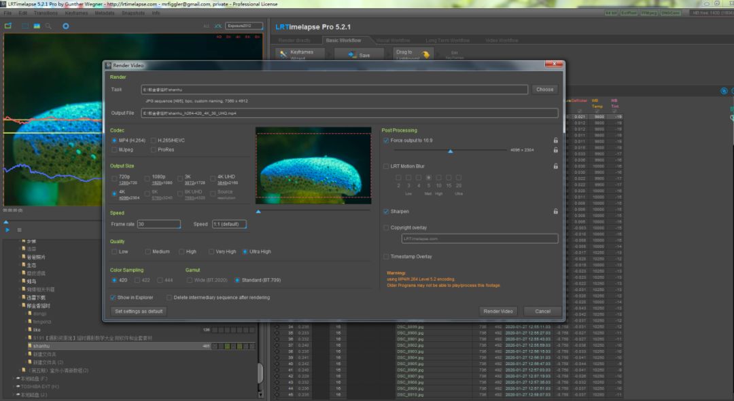Screen dimensions: 734x401
Task: Enable the Copyright overlay checkbox
Action: (x=386, y=227)
